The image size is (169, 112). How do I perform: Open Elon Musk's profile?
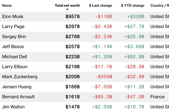click(13, 17)
